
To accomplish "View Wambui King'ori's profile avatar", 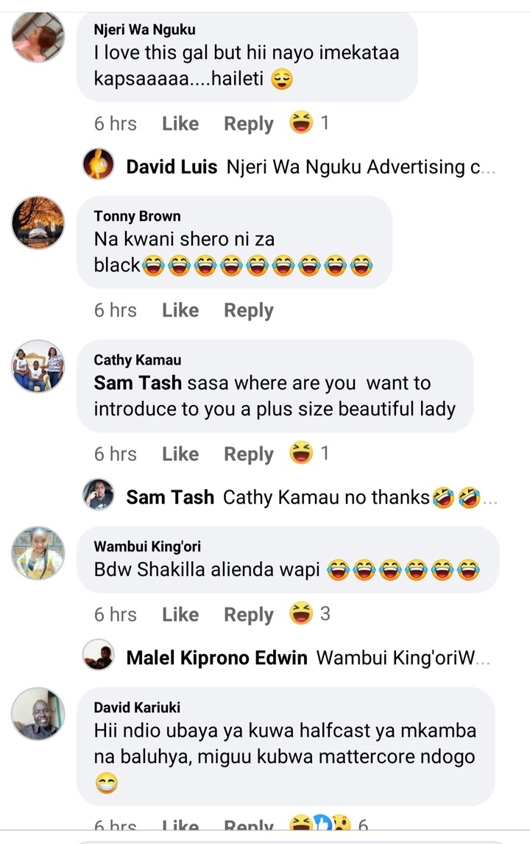I will point(38,553).
